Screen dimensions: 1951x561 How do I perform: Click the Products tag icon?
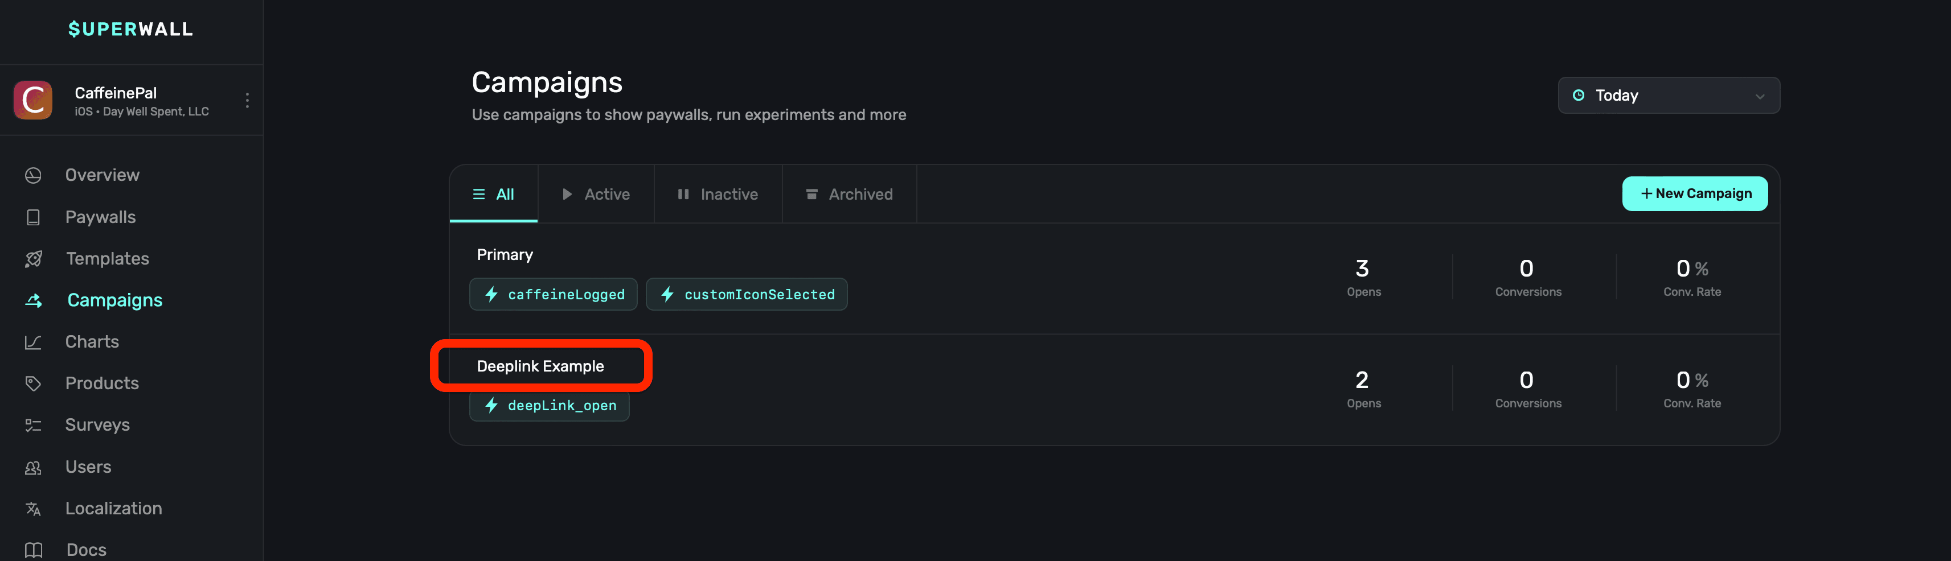pyautogui.click(x=34, y=383)
